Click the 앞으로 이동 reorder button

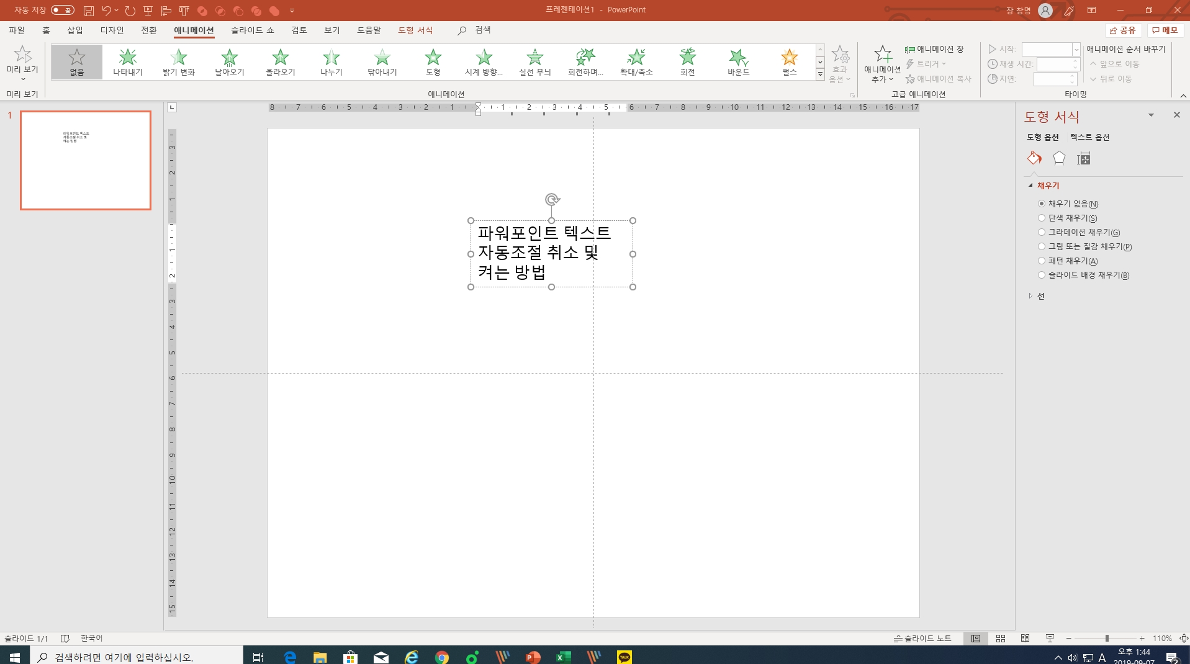pyautogui.click(x=1115, y=64)
